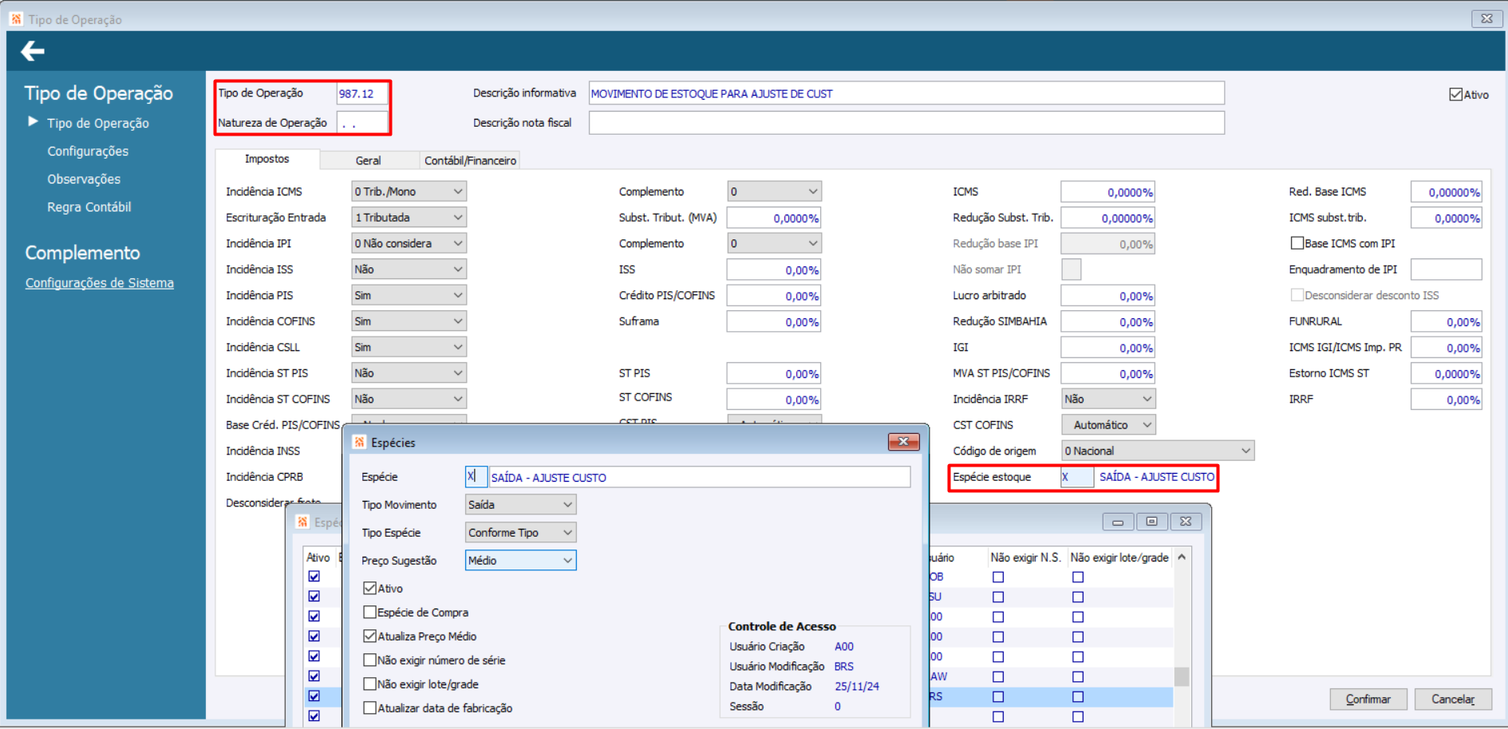Click the play arrow beside Tipo de Operação
This screenshot has width=1508, height=729.
click(34, 122)
